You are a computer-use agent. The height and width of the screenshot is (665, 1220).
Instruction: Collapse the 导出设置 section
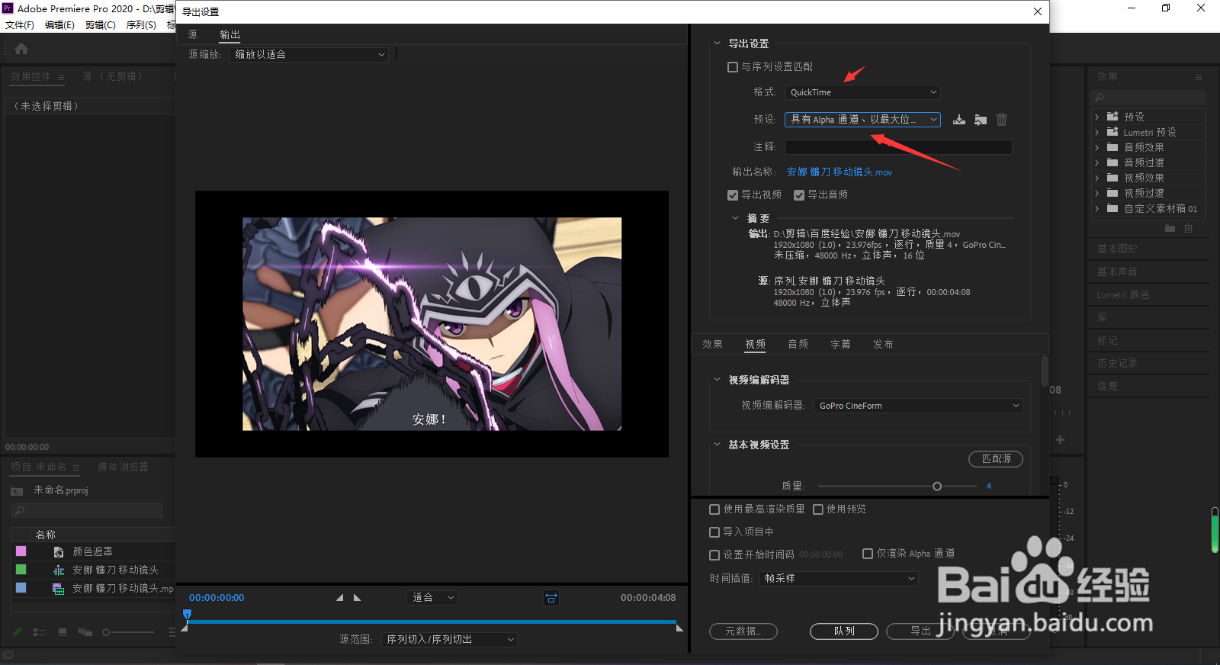coord(717,43)
